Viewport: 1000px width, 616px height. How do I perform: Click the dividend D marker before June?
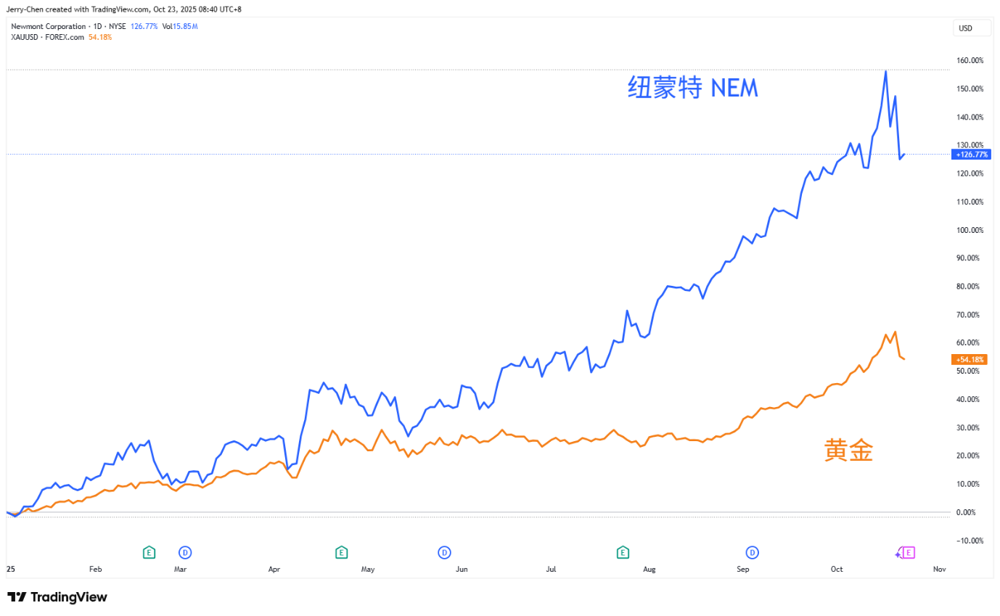pos(444,553)
